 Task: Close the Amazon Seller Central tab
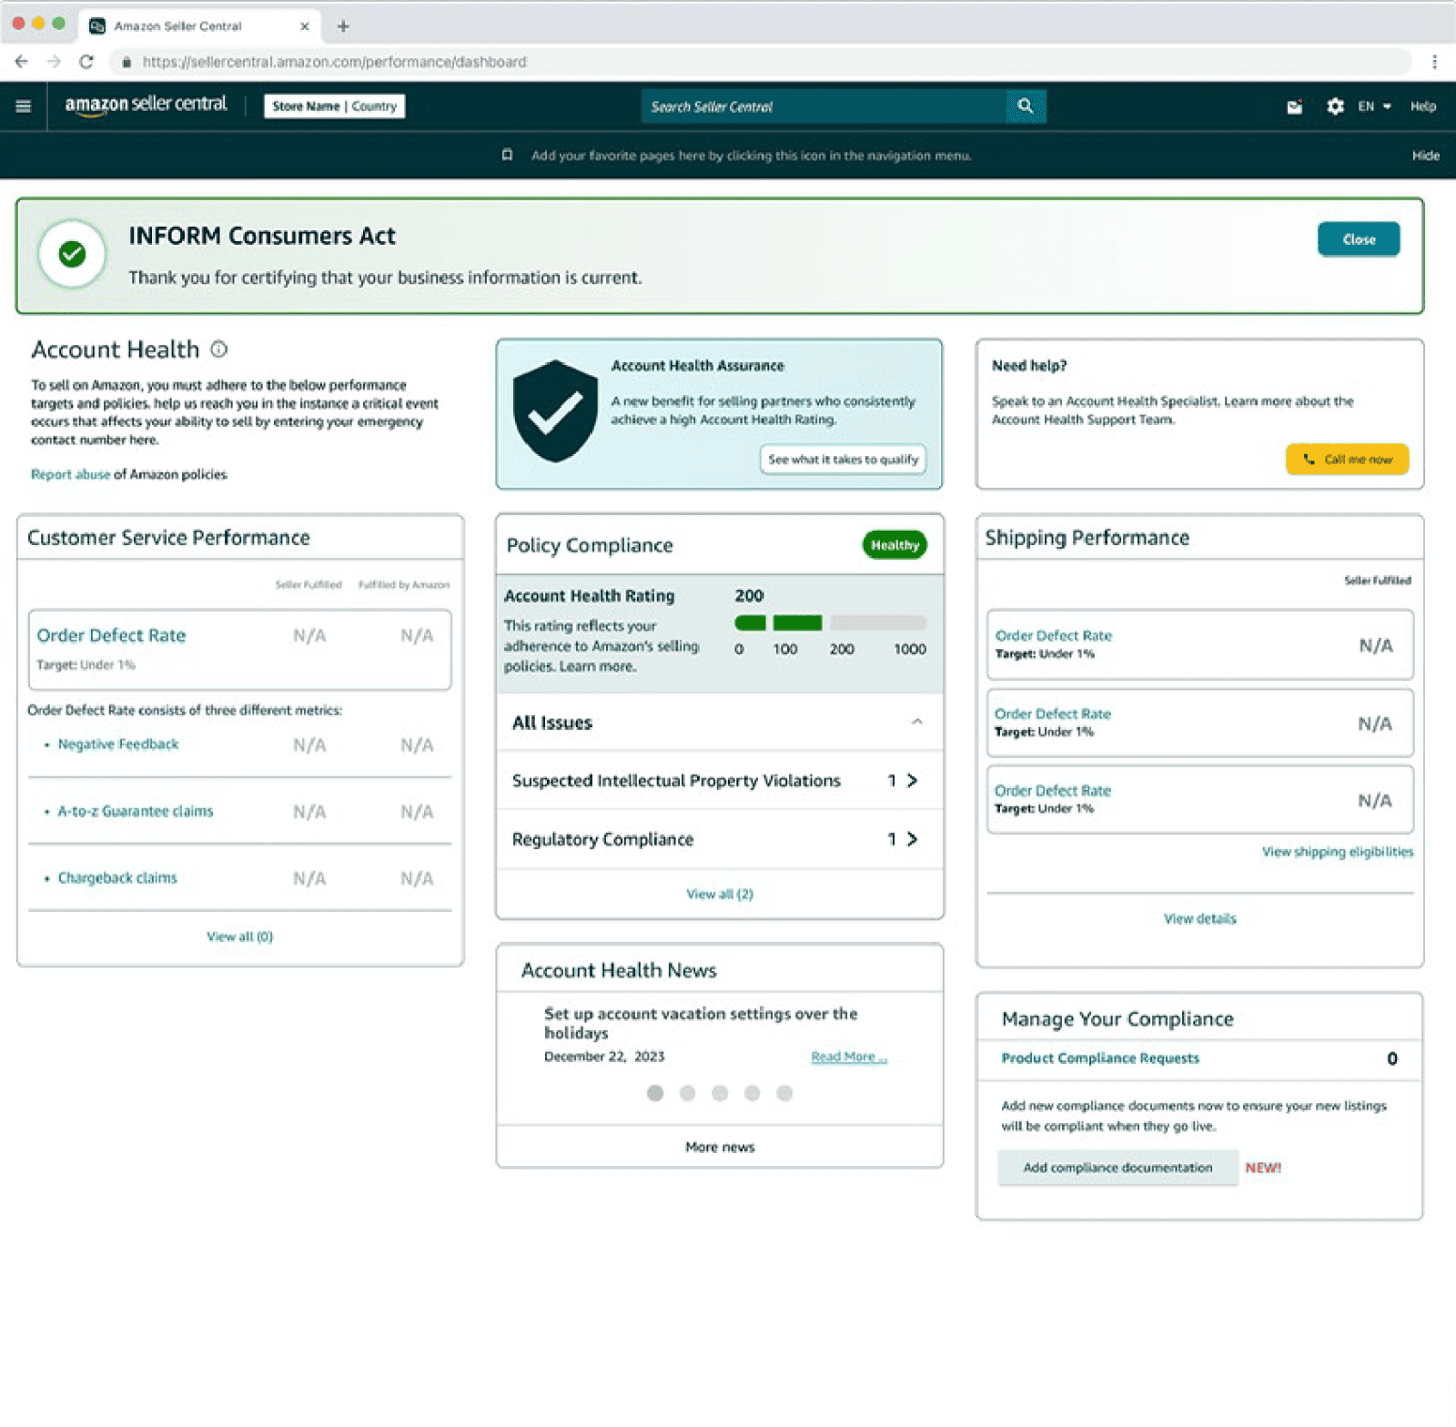pyautogui.click(x=304, y=26)
